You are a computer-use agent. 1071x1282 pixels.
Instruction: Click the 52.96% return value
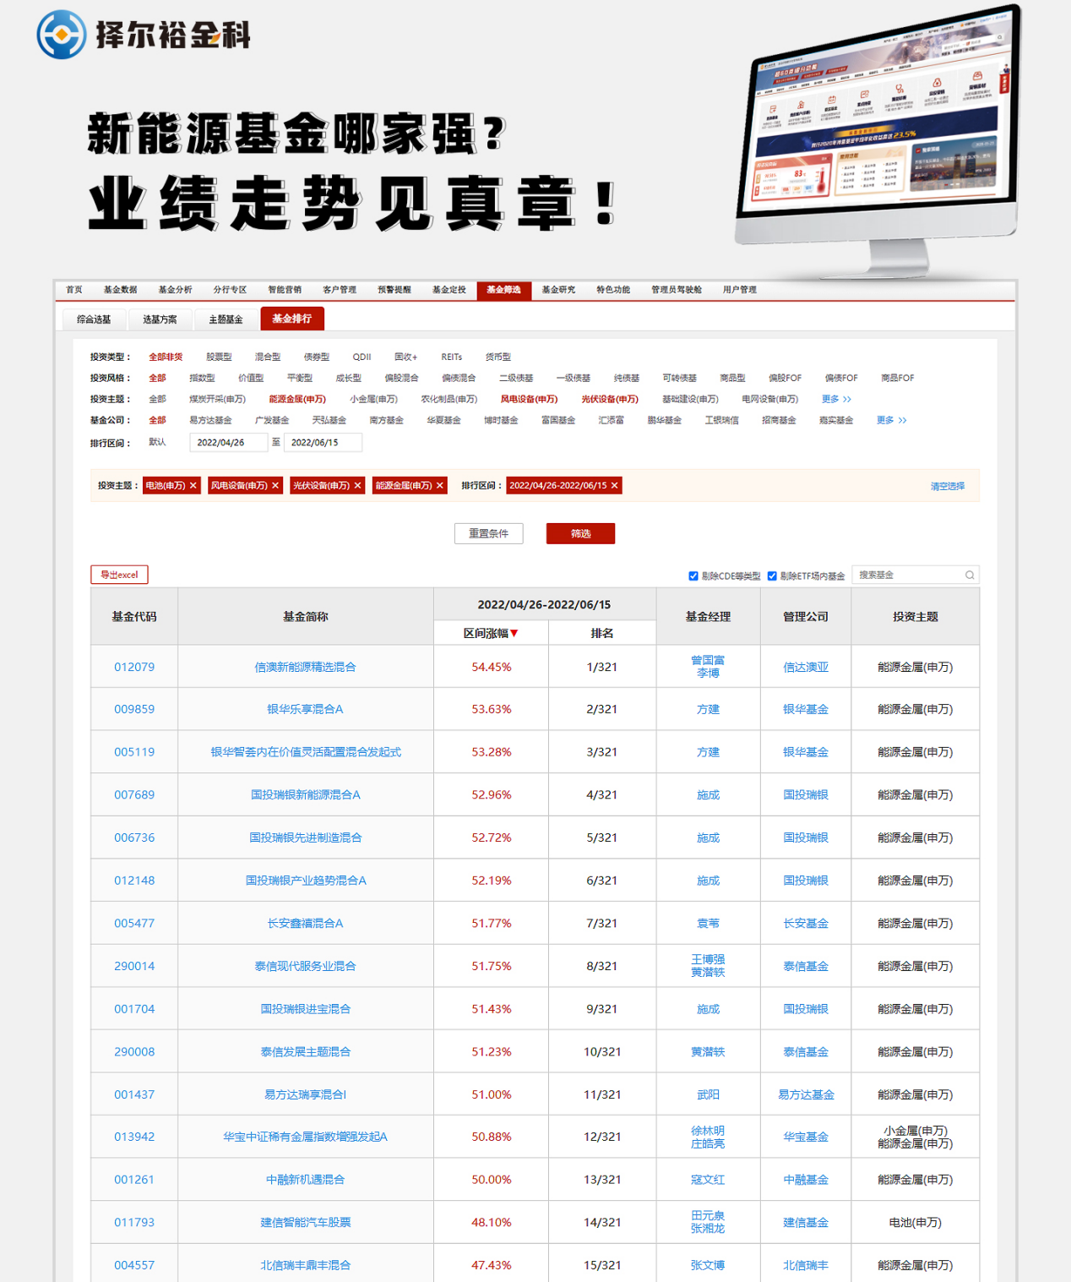coord(492,794)
